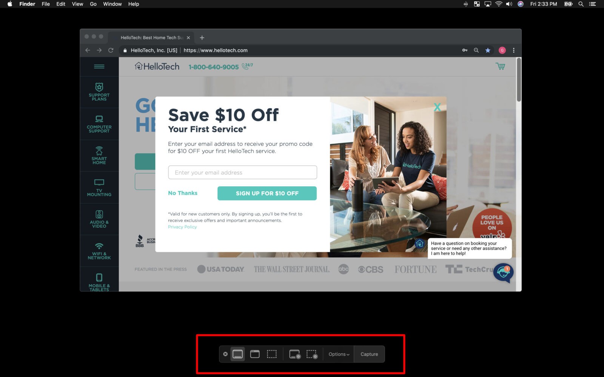
Task: Select Capture Selected Portion mode
Action: click(x=272, y=354)
